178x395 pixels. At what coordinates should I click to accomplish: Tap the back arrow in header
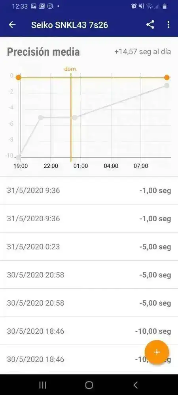pos(12,24)
